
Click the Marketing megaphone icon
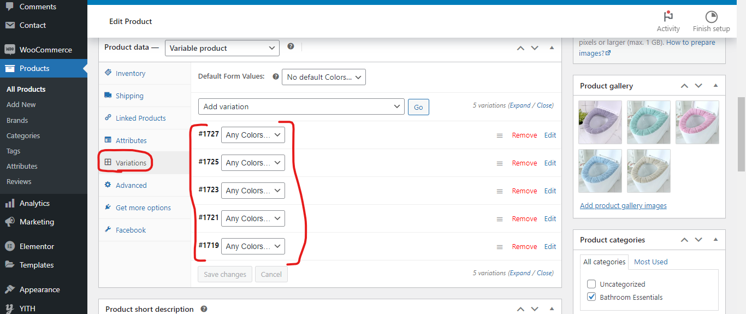[x=10, y=222]
